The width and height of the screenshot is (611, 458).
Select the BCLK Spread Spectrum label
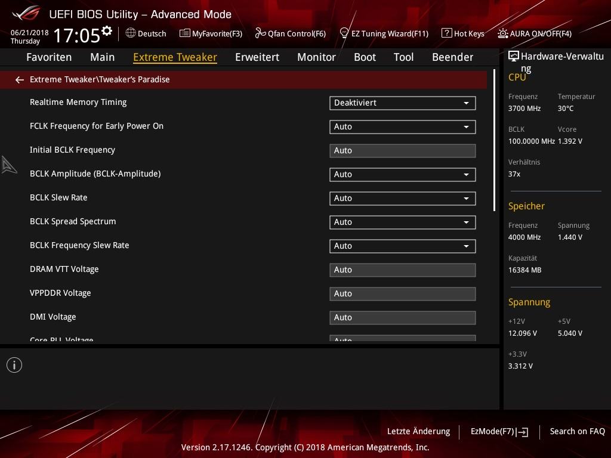73,221
